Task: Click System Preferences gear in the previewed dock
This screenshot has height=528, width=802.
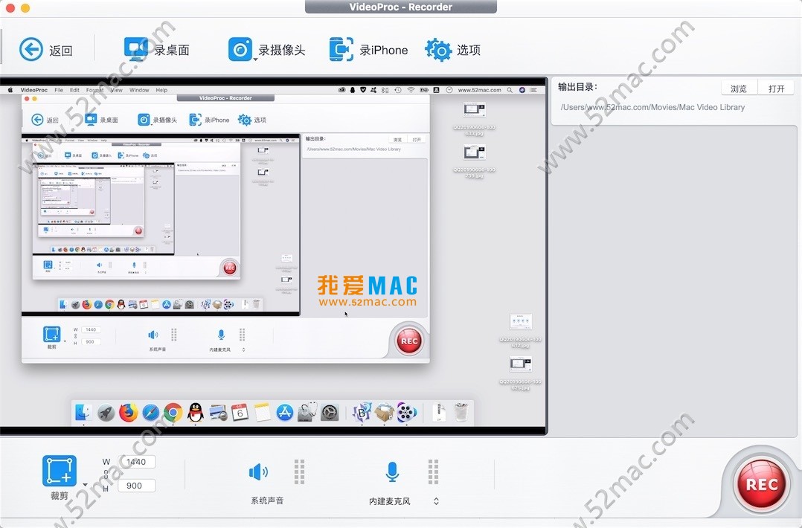Action: point(330,412)
